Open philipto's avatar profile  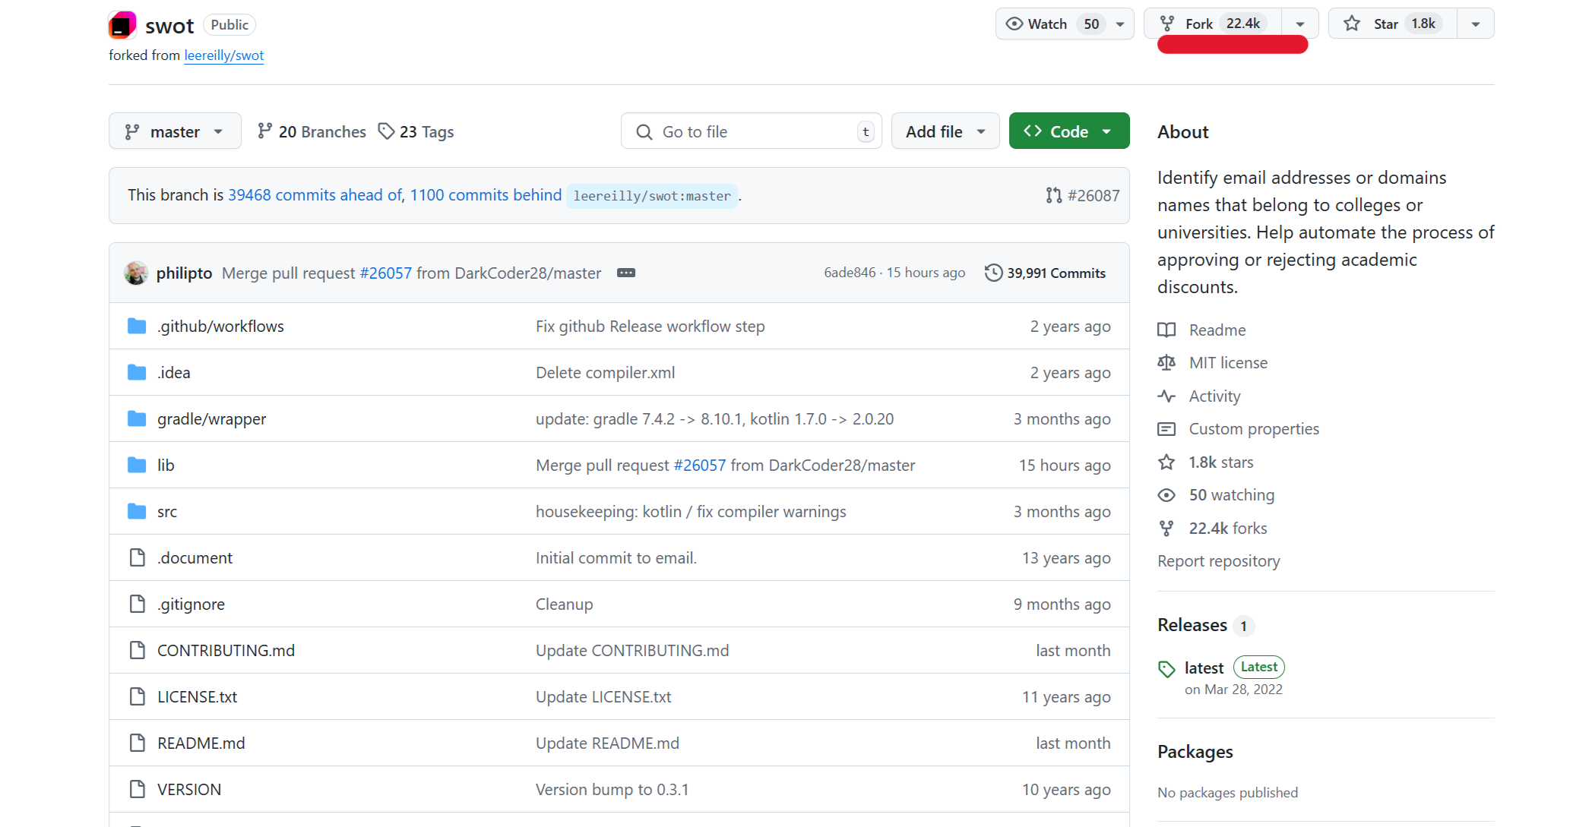click(x=136, y=273)
